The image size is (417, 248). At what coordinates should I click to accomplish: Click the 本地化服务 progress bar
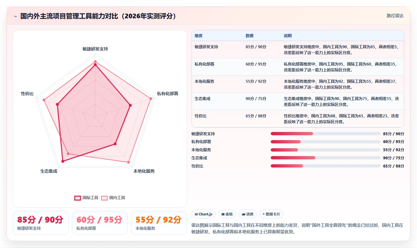325,150
